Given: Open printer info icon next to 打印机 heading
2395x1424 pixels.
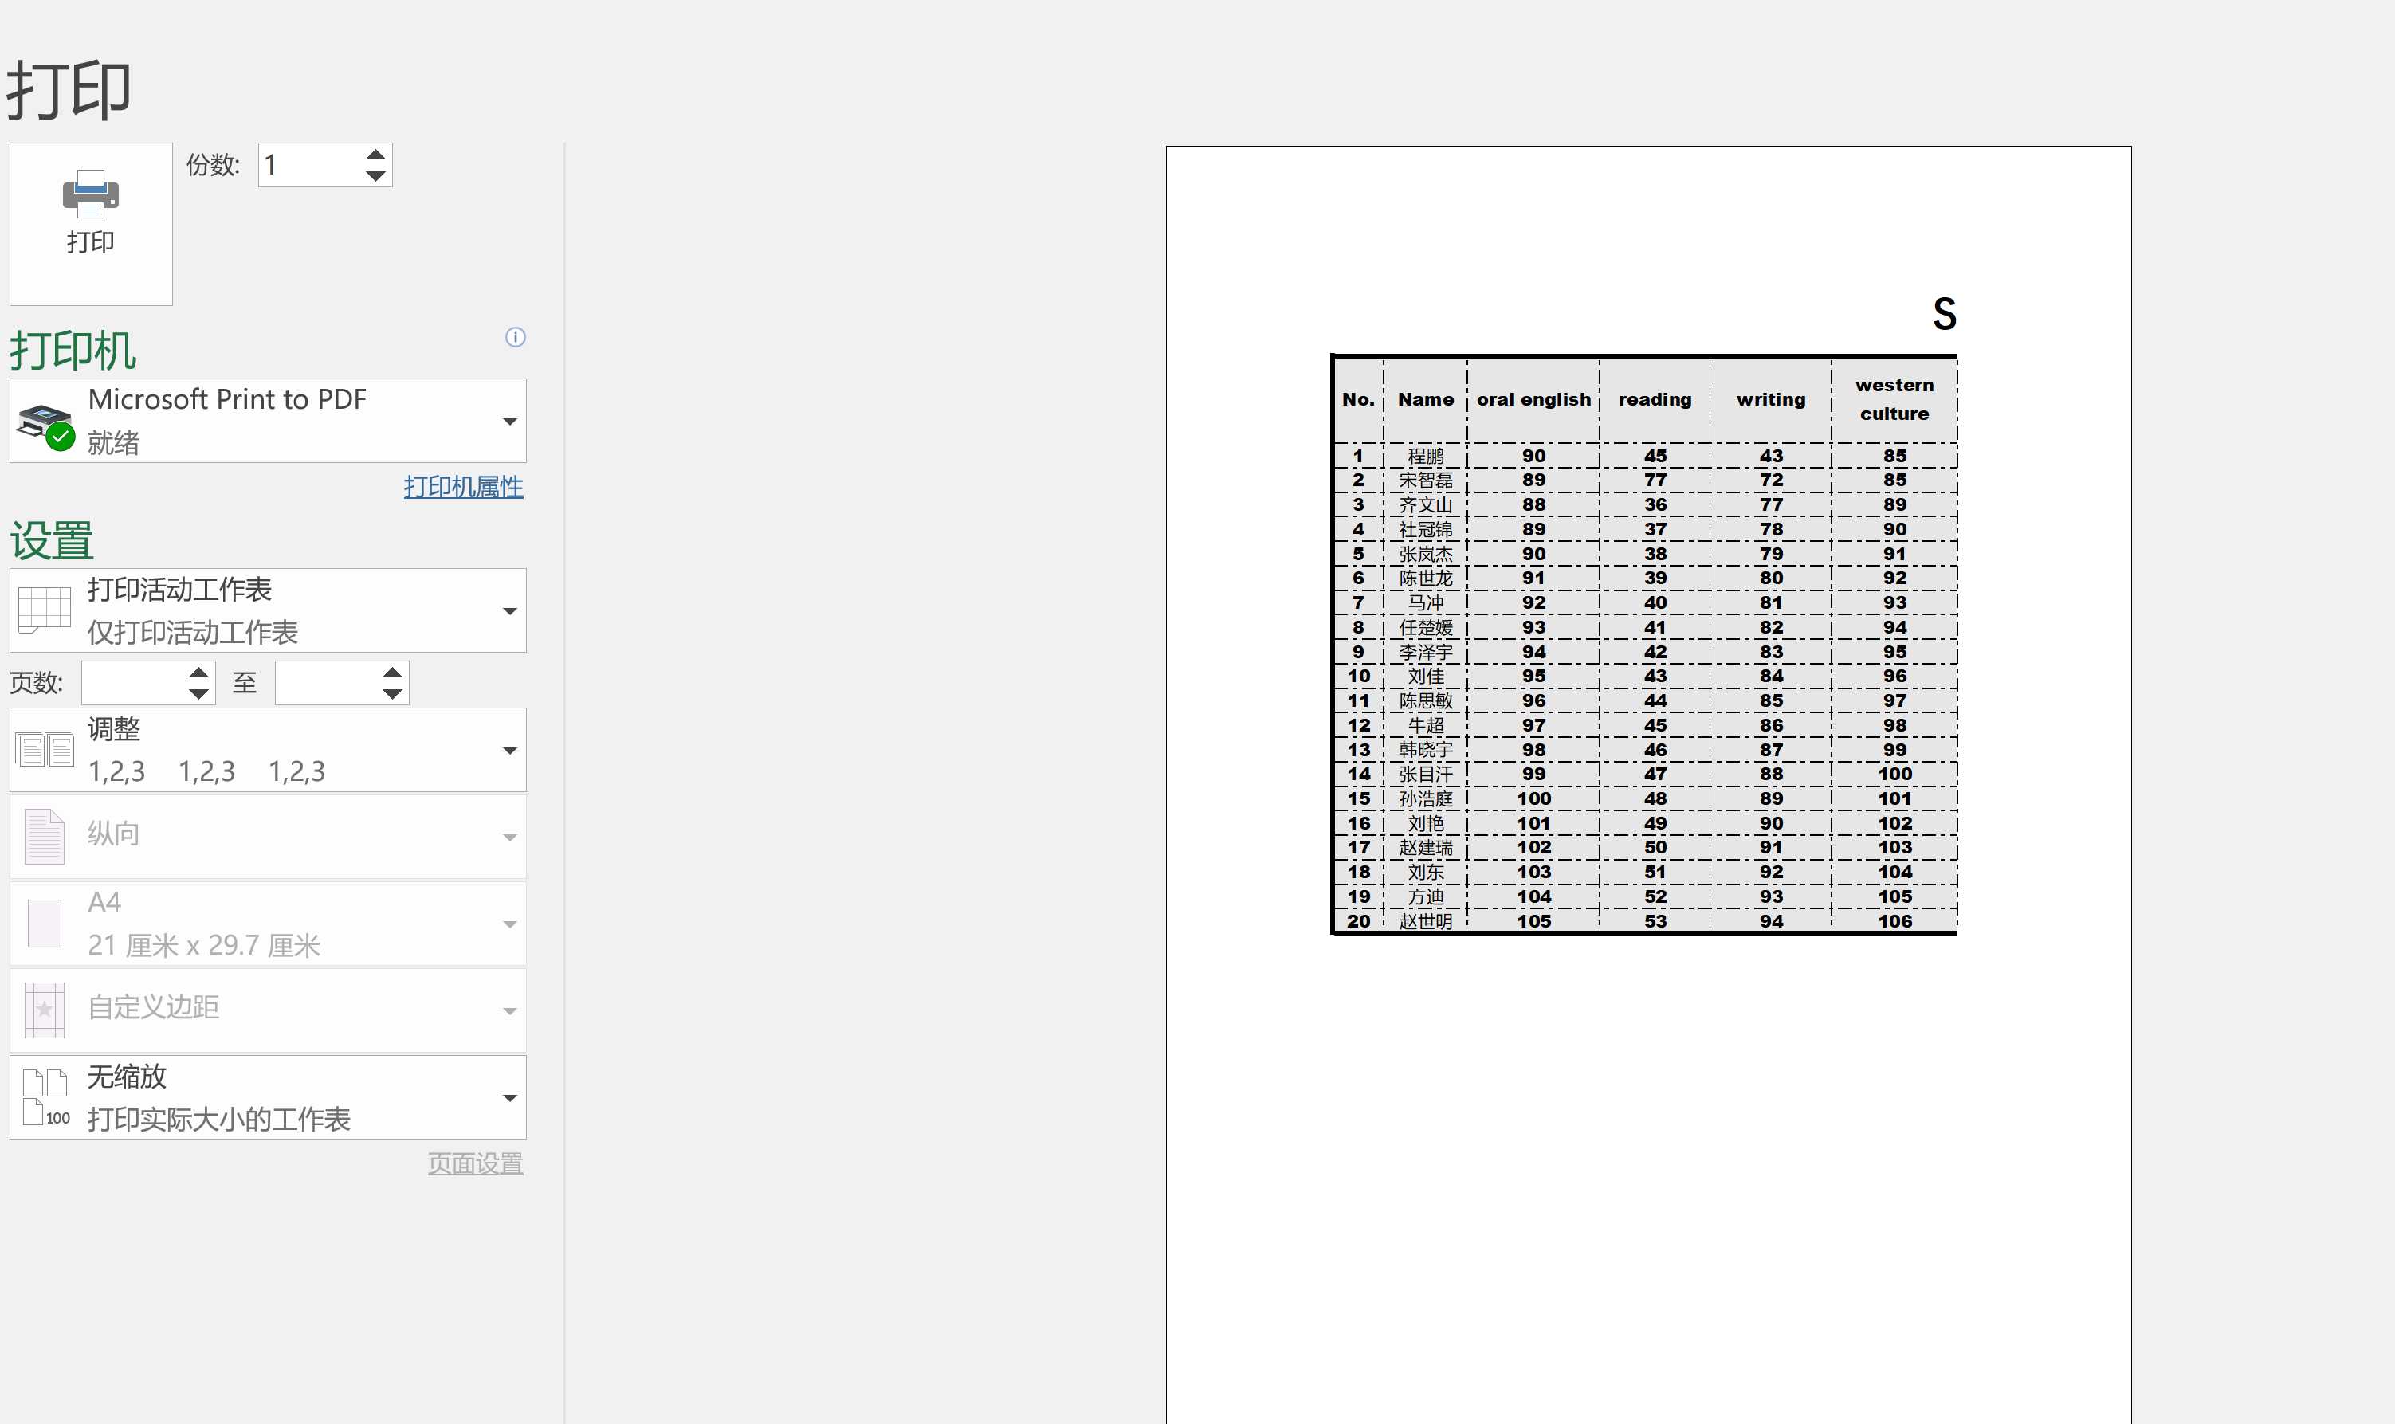Looking at the screenshot, I should pos(516,337).
